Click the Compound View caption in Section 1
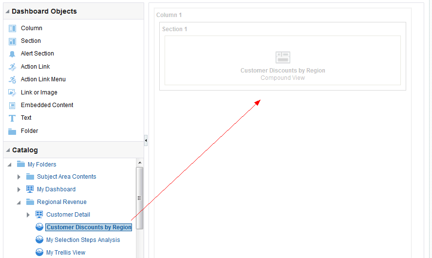Image resolution: width=432 pixels, height=258 pixels. click(282, 78)
